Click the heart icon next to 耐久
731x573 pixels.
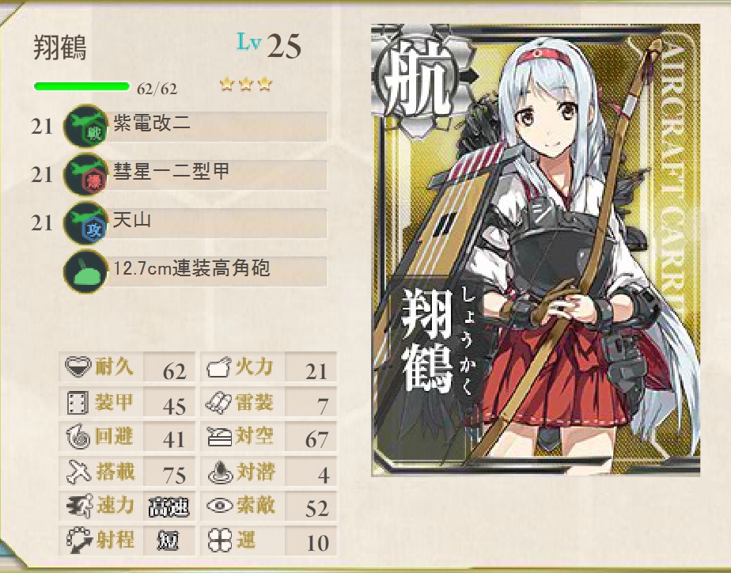pyautogui.click(x=78, y=366)
